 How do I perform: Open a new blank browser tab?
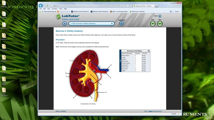click(x=156, y=6)
